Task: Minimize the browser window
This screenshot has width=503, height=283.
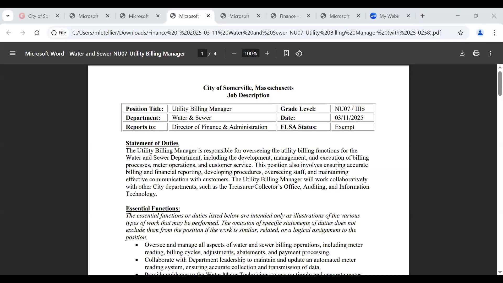Action: click(458, 16)
